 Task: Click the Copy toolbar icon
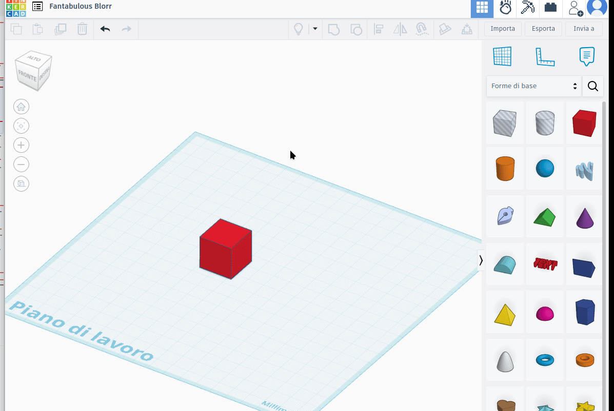tap(16, 29)
